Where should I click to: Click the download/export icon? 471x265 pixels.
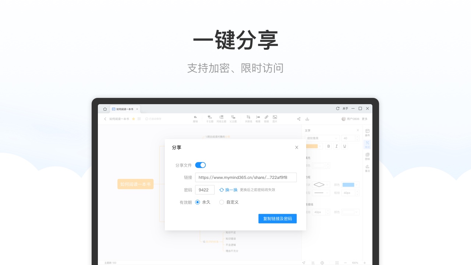(307, 119)
